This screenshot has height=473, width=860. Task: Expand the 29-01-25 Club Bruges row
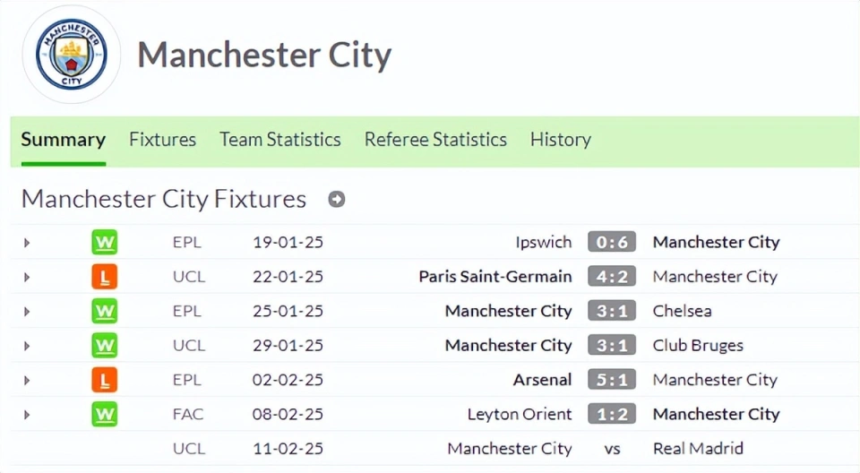click(x=26, y=346)
